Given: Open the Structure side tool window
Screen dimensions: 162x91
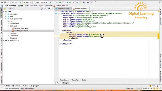Looking at the screenshot, I should (1, 41).
